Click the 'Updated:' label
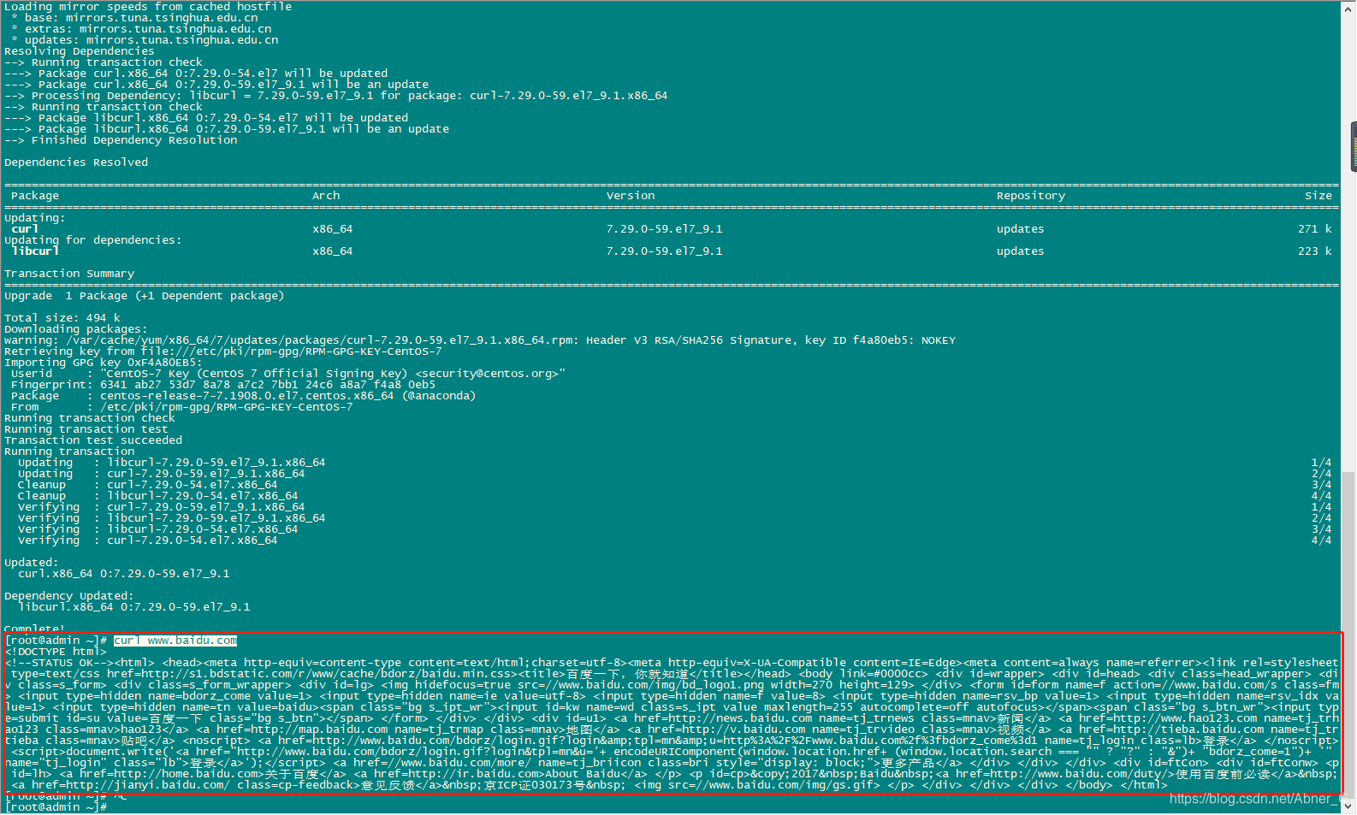This screenshot has width=1357, height=815. 32,563
